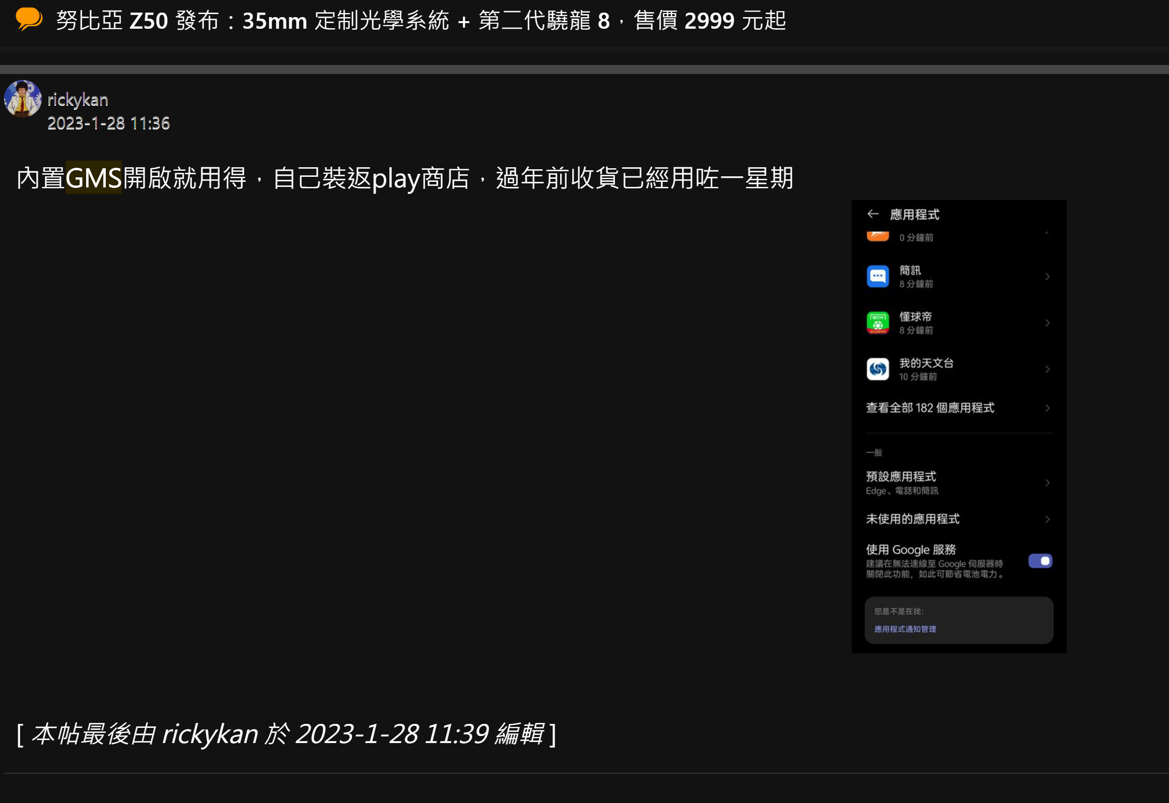This screenshot has width=1169, height=803.
Task: Click the 簡訊 app name
Action: 910,271
